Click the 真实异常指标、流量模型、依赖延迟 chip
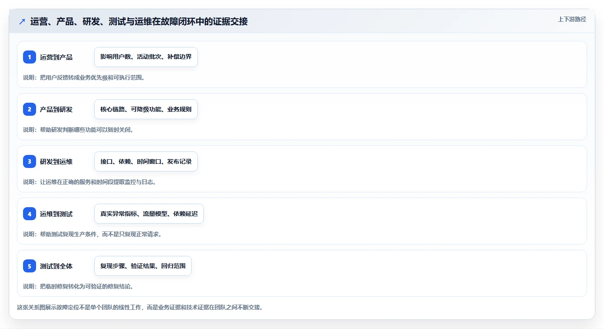The image size is (604, 329). click(x=149, y=214)
